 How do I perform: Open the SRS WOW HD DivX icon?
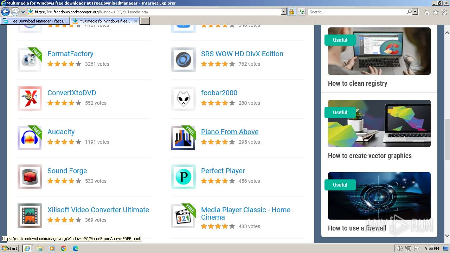coord(184,60)
